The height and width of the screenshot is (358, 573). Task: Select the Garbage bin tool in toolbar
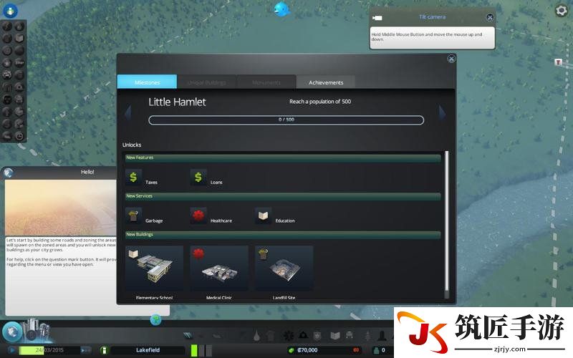tap(270, 335)
